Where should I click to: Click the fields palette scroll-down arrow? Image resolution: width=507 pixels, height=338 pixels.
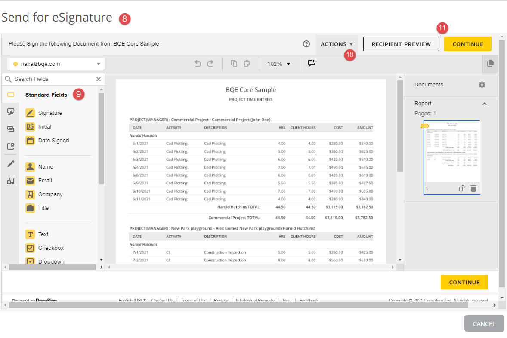point(101,260)
